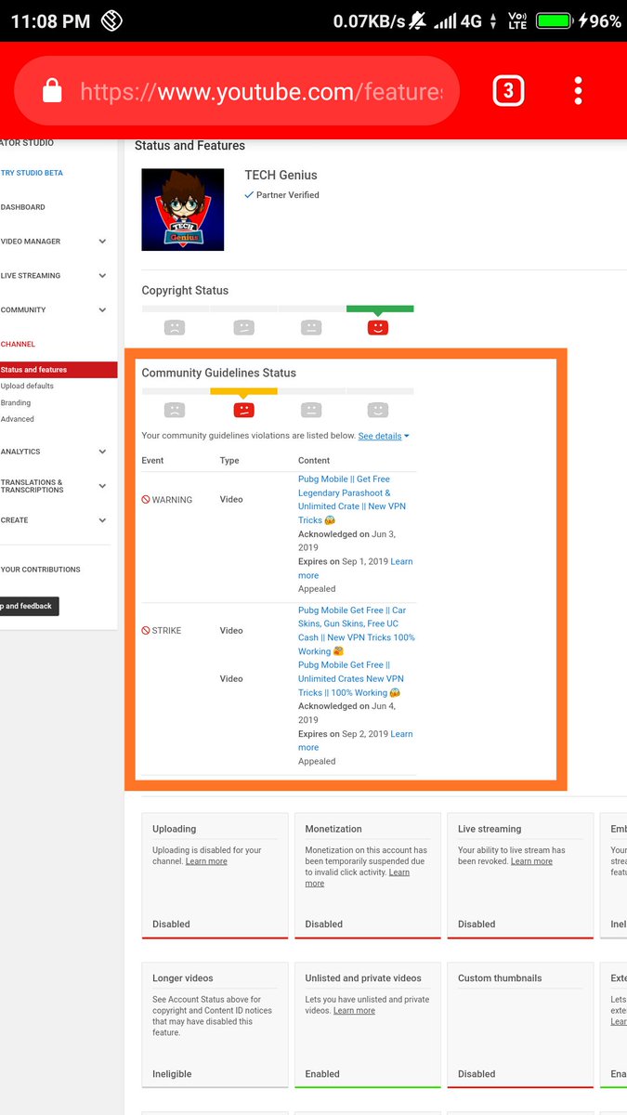
Task: Tap the padlock icon in address bar
Action: pyautogui.click(x=52, y=91)
